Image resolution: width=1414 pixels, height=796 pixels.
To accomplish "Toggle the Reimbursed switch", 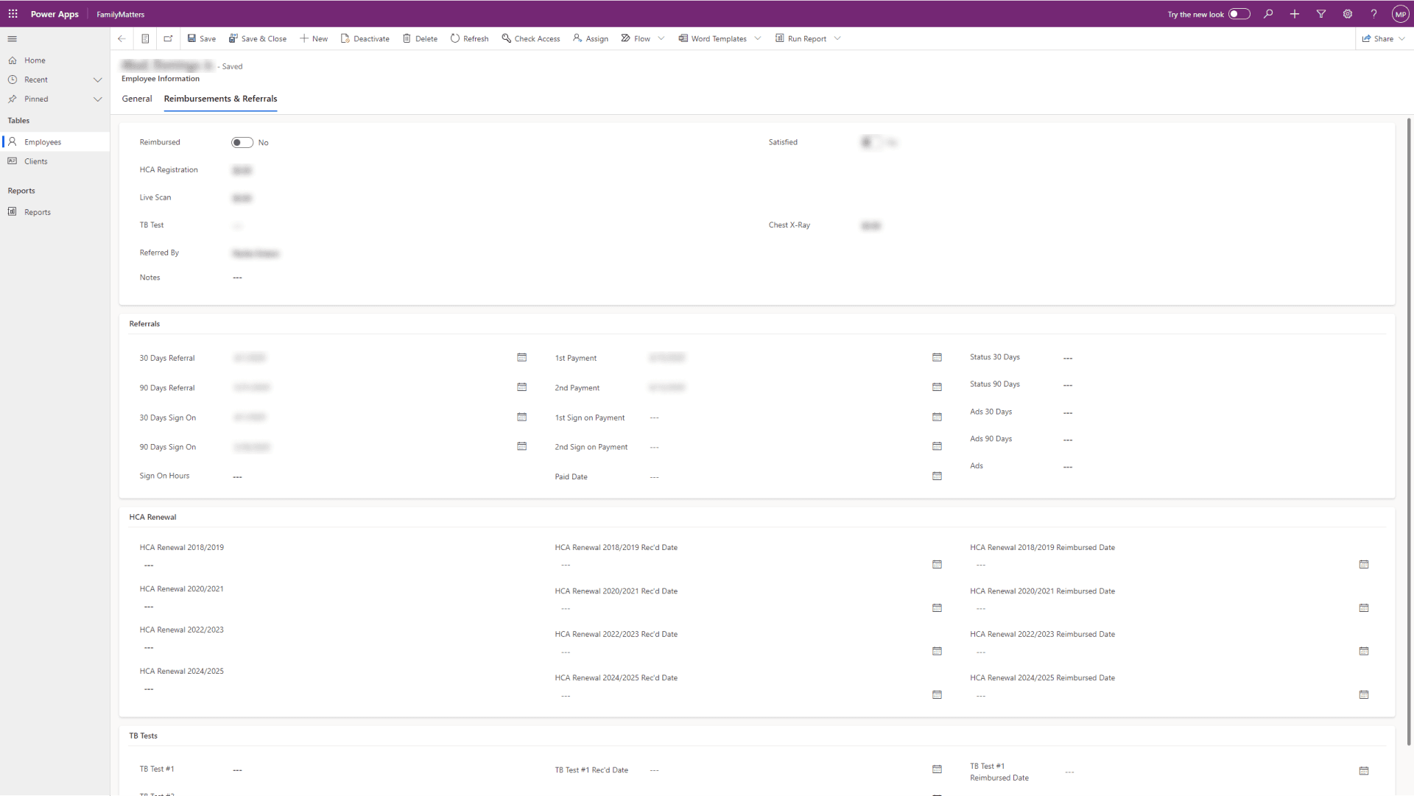I will [x=243, y=142].
